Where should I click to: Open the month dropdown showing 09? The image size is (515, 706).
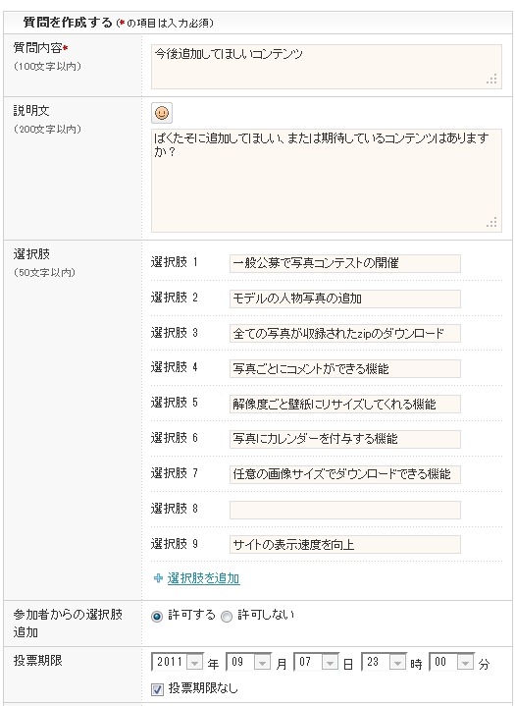249,662
